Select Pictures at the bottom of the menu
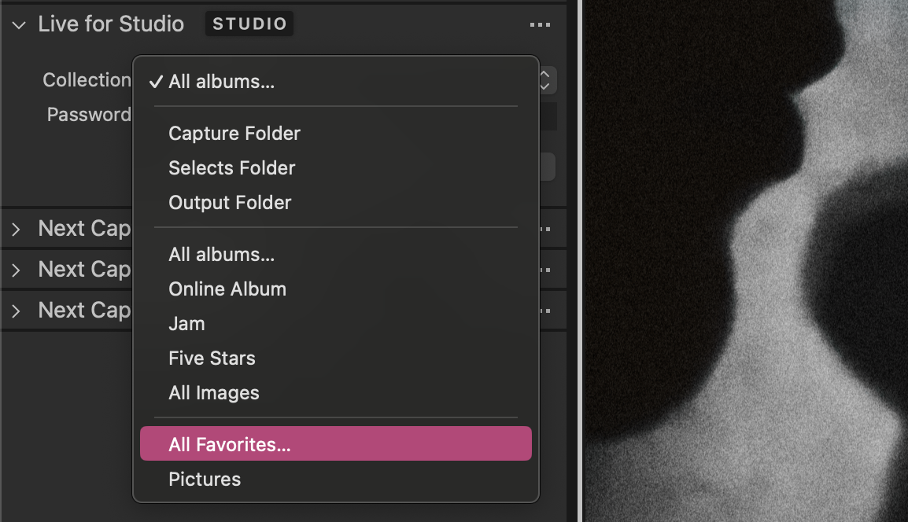The image size is (908, 522). pyautogui.click(x=205, y=479)
